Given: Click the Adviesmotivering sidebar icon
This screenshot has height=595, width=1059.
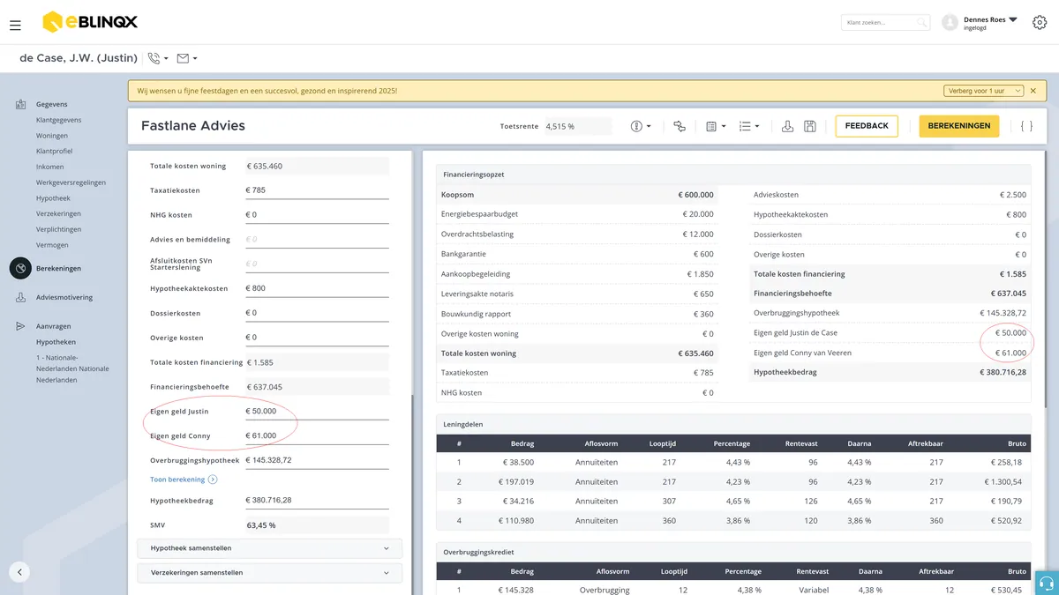Looking at the screenshot, I should 20,298.
